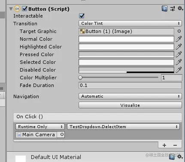Open the Default UI Material gear menu
This screenshot has height=162, width=185.
point(180,157)
